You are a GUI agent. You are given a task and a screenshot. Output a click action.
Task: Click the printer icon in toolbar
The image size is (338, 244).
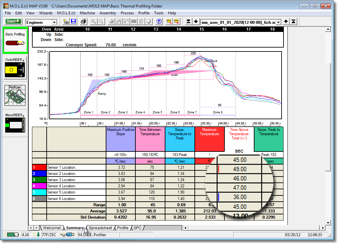[83, 22]
